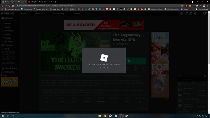This screenshot has height=118, width=210.
Task: Open the myCampus bookmark
Action: (x=12, y=9)
